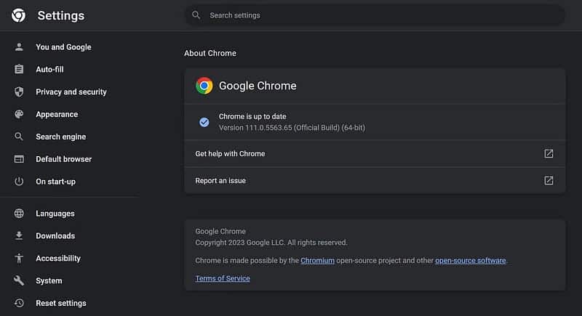Click the Appearance palette icon
The width and height of the screenshot is (582, 316).
tap(20, 115)
